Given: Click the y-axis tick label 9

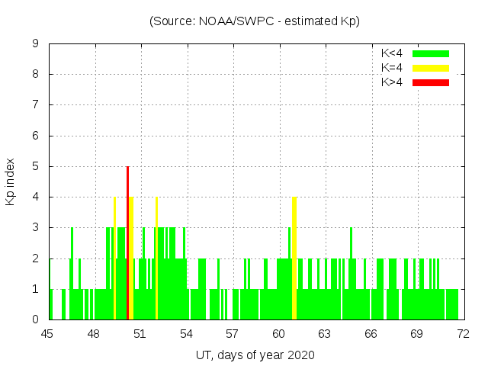Looking at the screenshot, I should (x=36, y=44).
